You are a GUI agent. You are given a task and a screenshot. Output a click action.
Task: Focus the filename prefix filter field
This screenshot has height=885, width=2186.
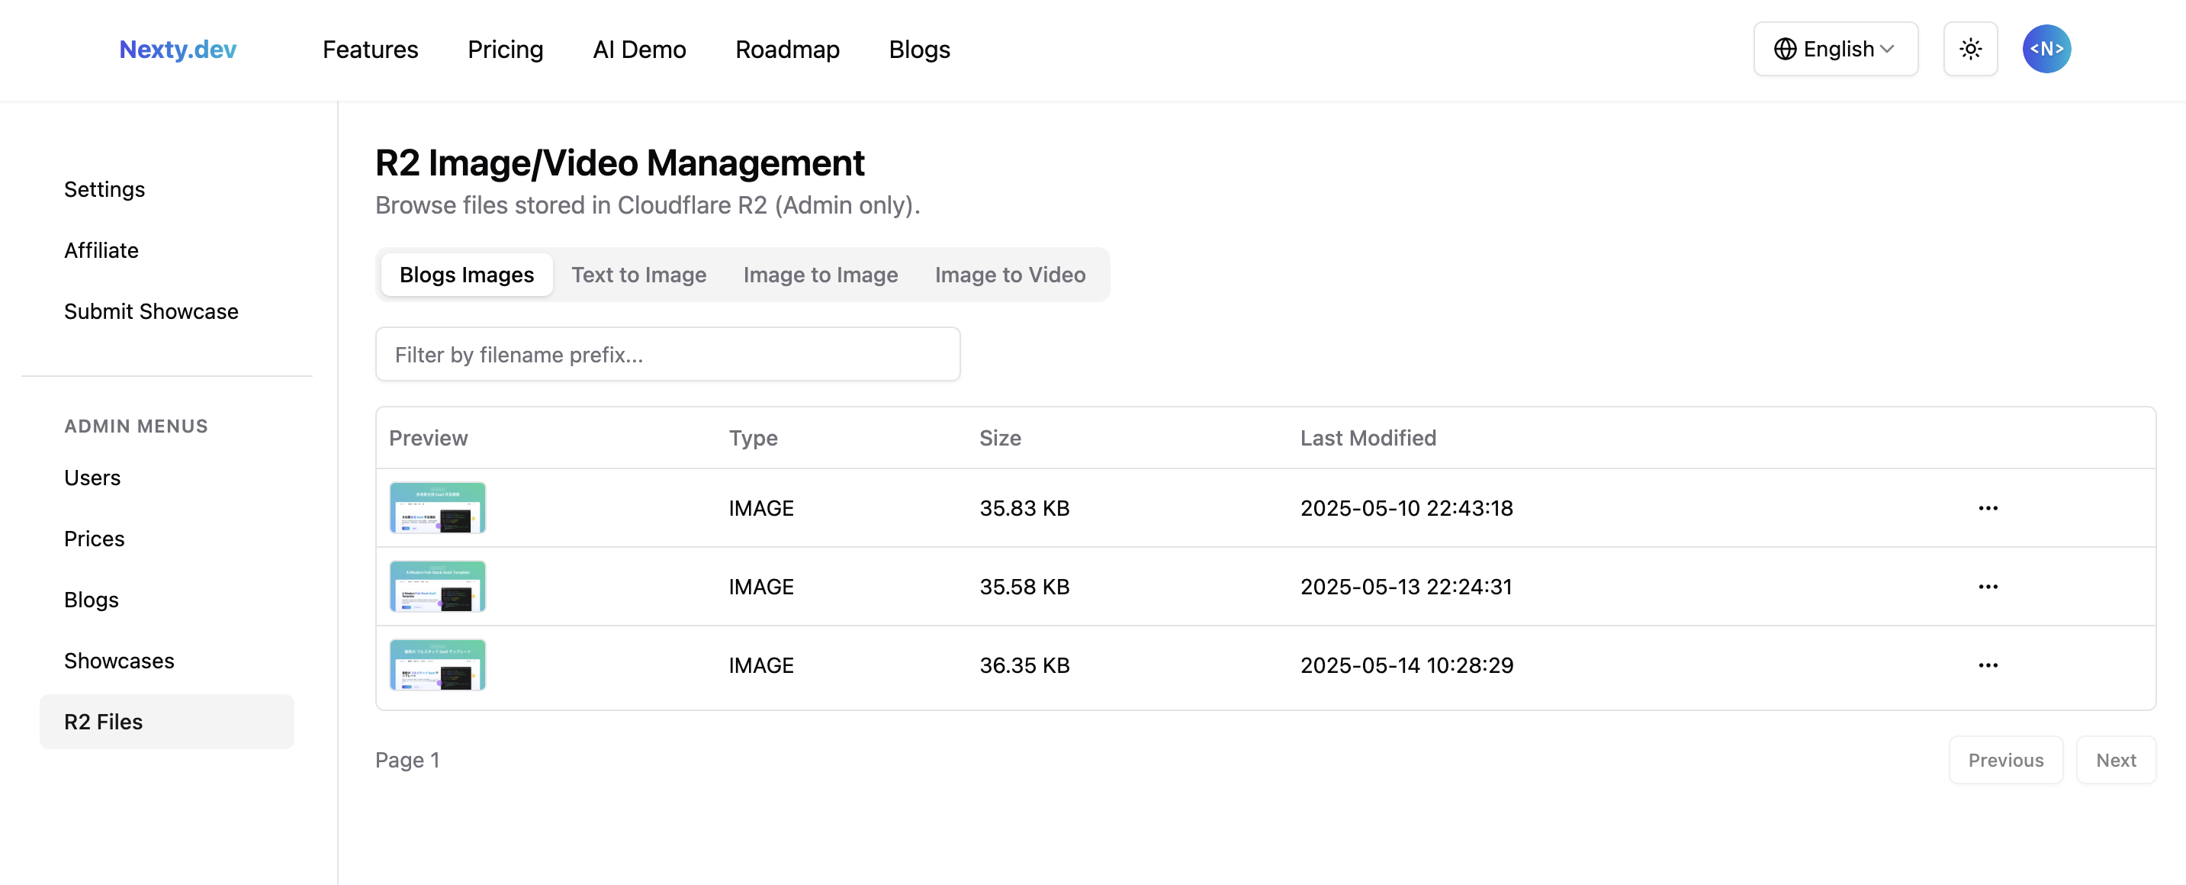pos(667,355)
